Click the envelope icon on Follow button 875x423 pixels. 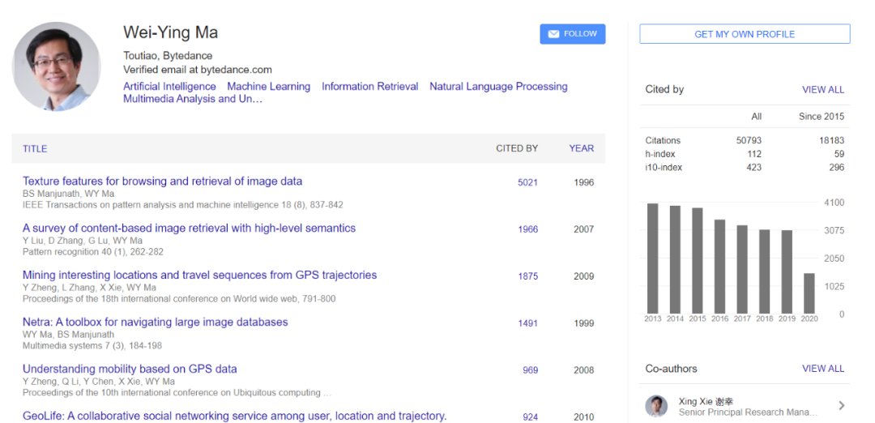(x=553, y=34)
